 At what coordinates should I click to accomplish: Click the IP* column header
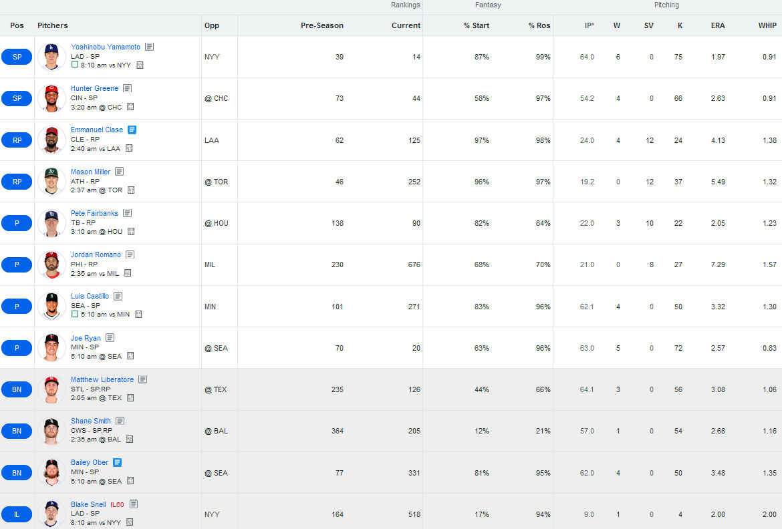(x=589, y=25)
